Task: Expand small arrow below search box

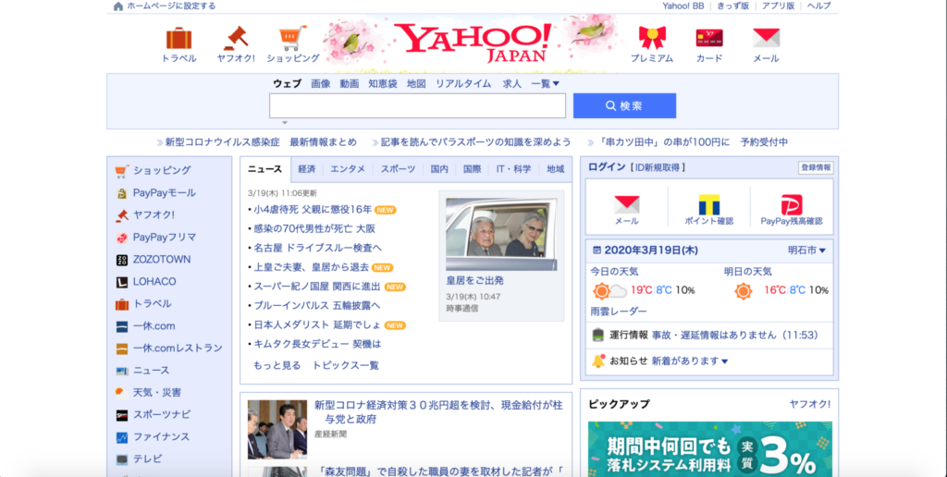Action: [285, 123]
